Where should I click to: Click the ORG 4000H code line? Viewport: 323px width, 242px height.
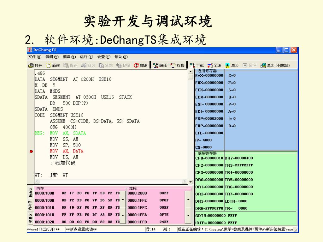pyautogui.click(x=63, y=127)
